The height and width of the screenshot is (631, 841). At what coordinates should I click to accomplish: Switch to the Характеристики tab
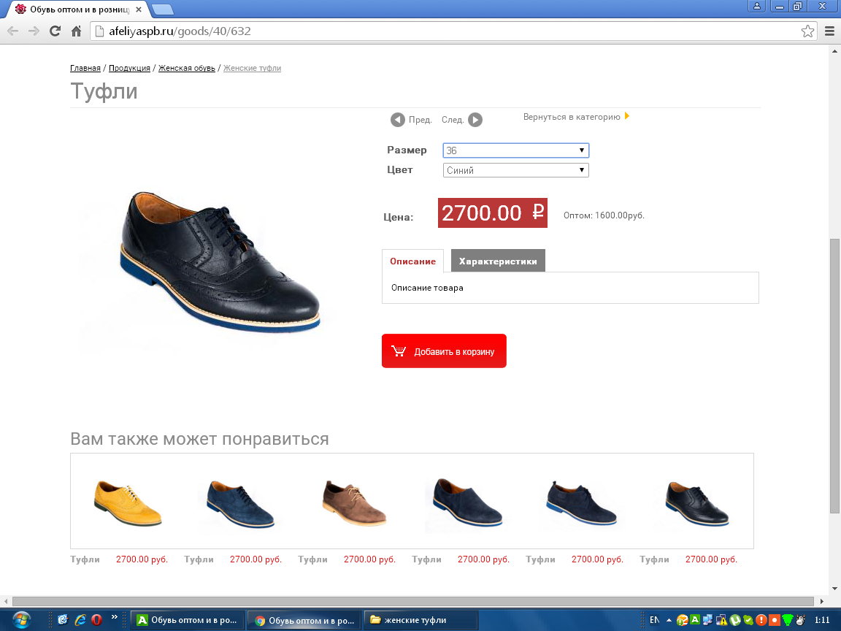coord(498,261)
